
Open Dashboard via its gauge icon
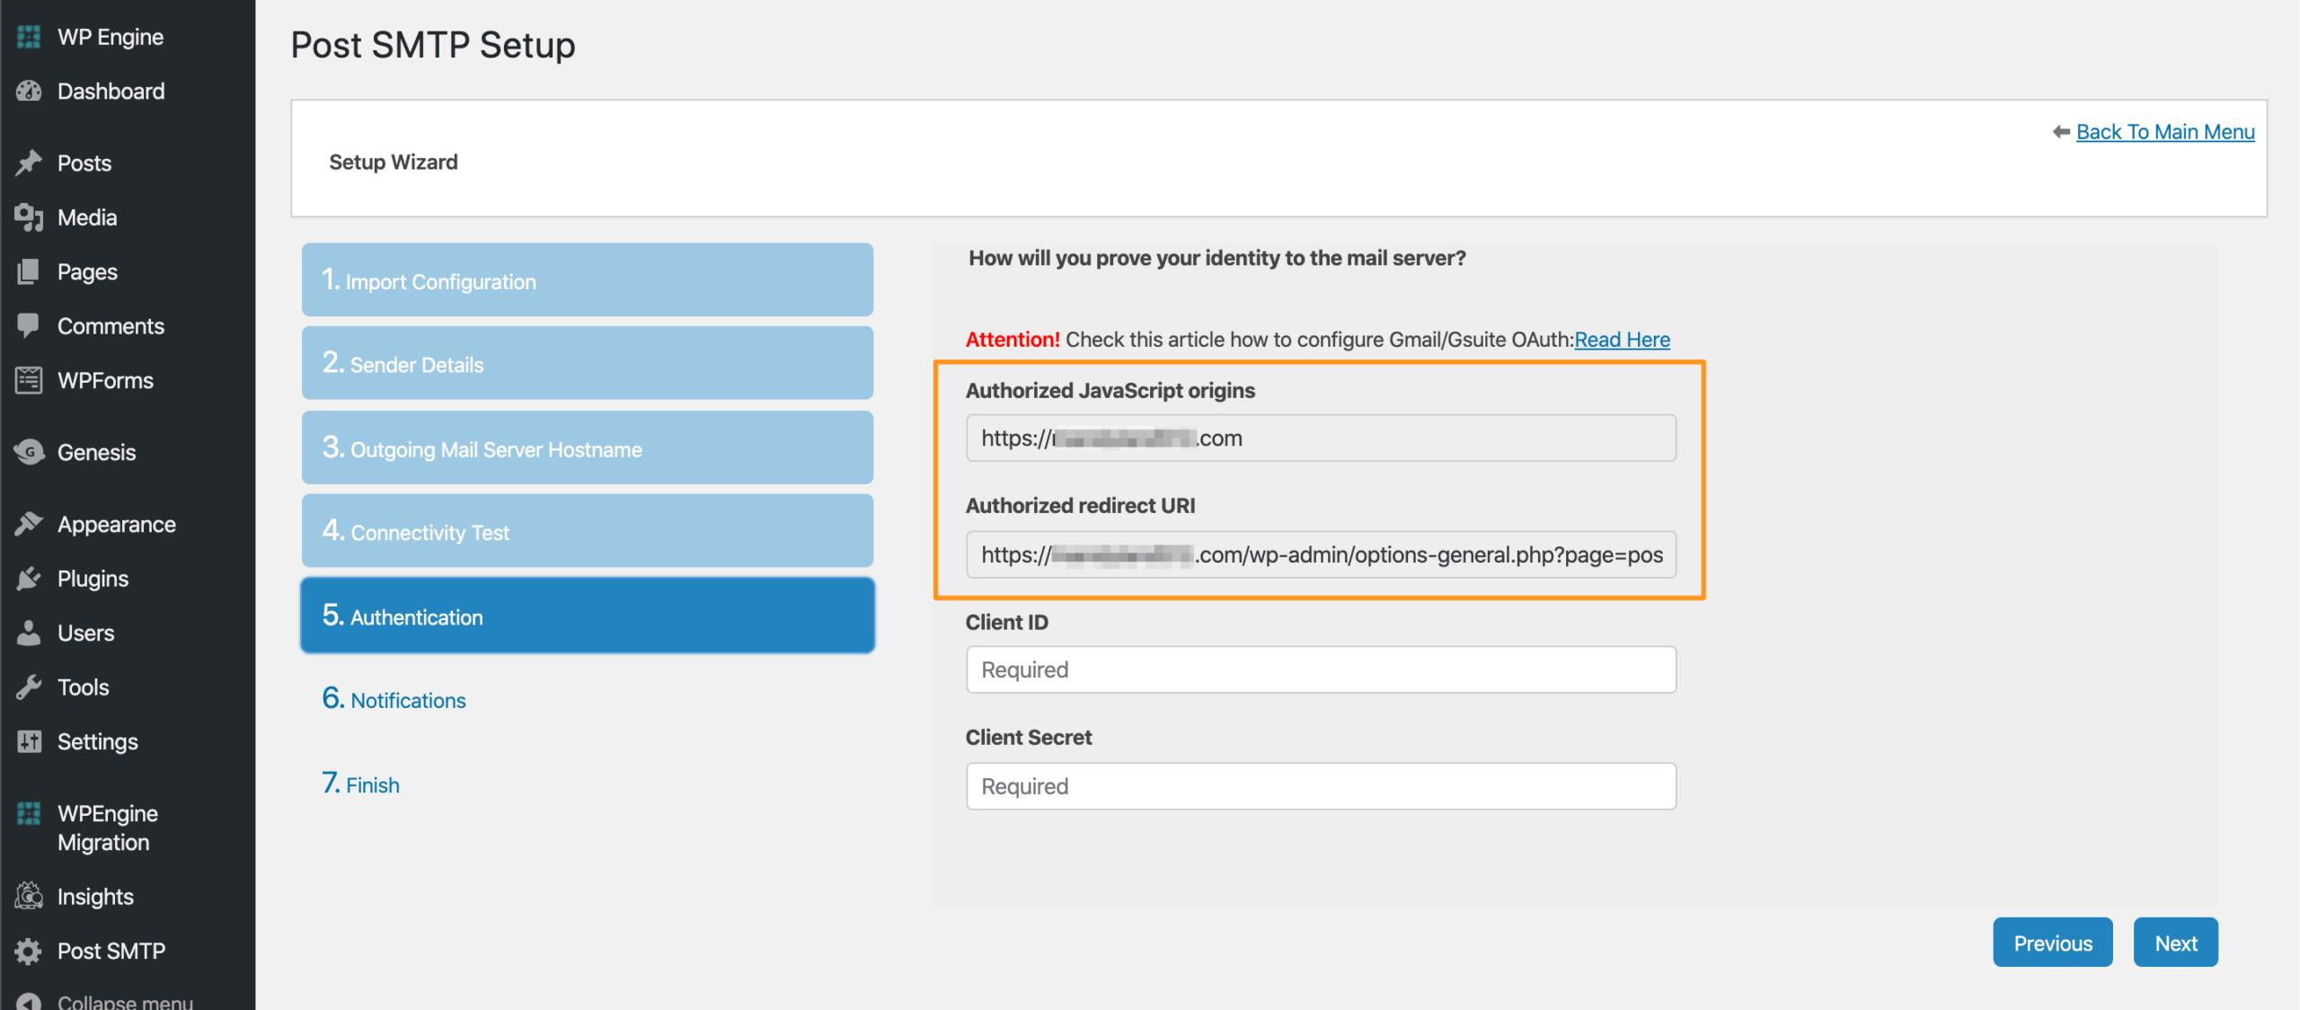[x=29, y=91]
